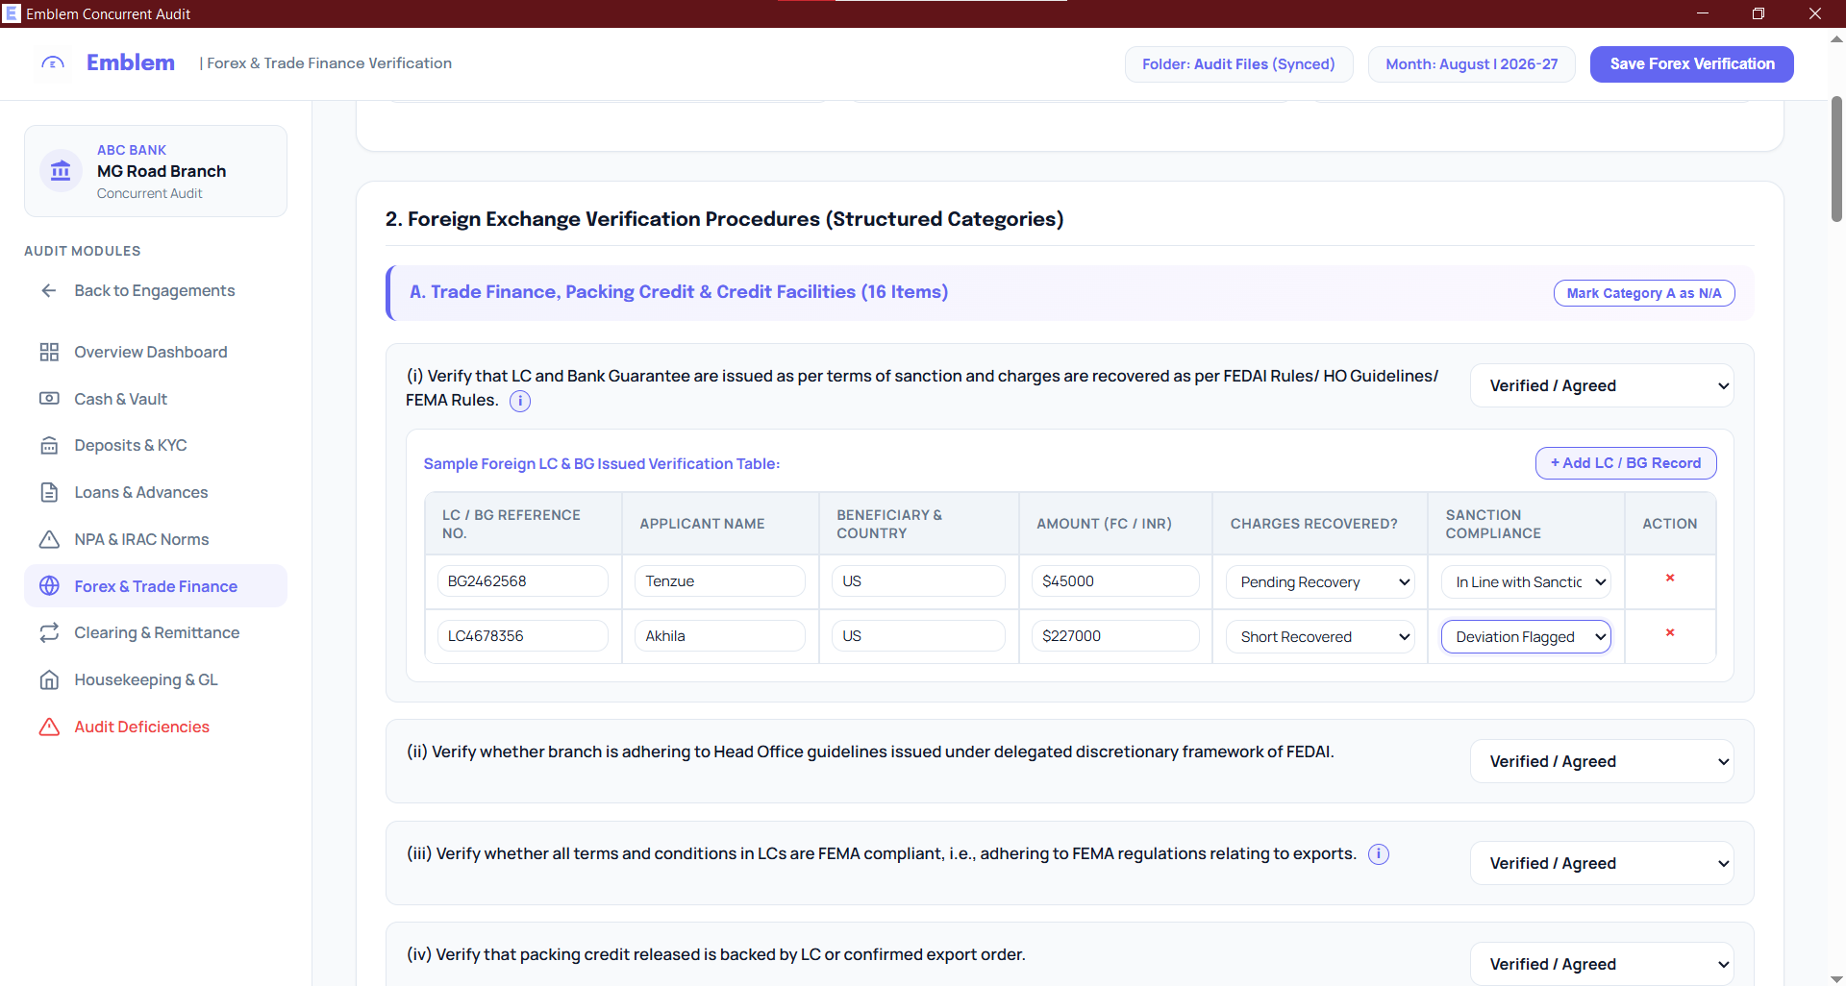The width and height of the screenshot is (1846, 986).
Task: Open Clearing & Remittance module
Action: [x=156, y=632]
